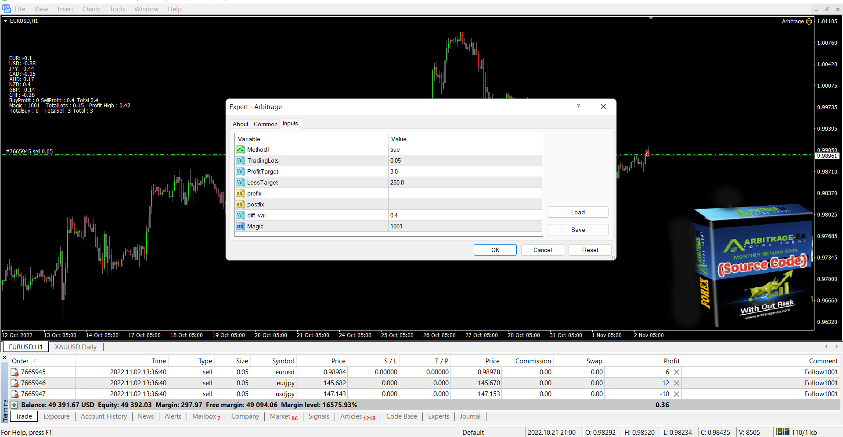Open the Charts menu
This screenshot has height=437, width=843.
point(91,9)
